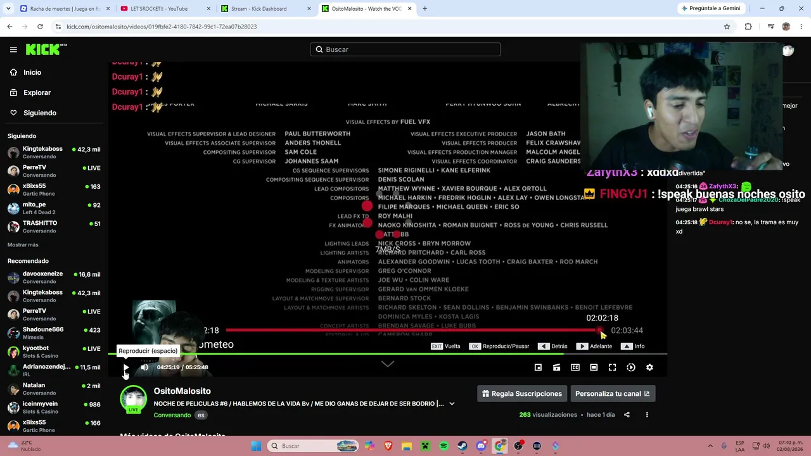Open Siguiendo in the sidebar
Viewport: 811px width, 456px height.
click(x=39, y=113)
